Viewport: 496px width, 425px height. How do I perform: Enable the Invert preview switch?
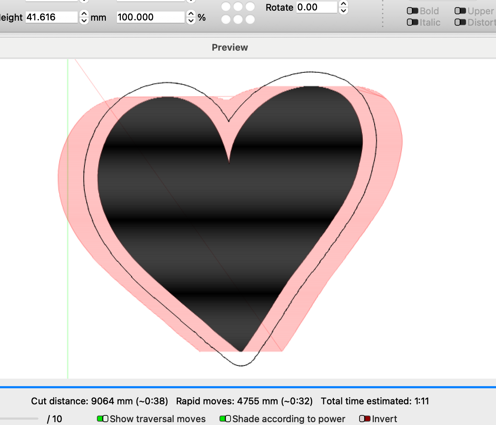click(365, 419)
